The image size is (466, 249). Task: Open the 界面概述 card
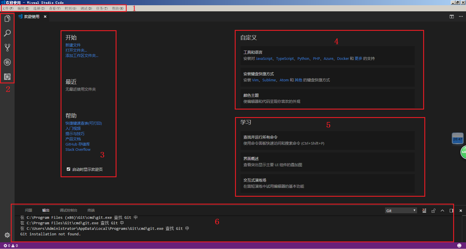[x=327, y=162]
